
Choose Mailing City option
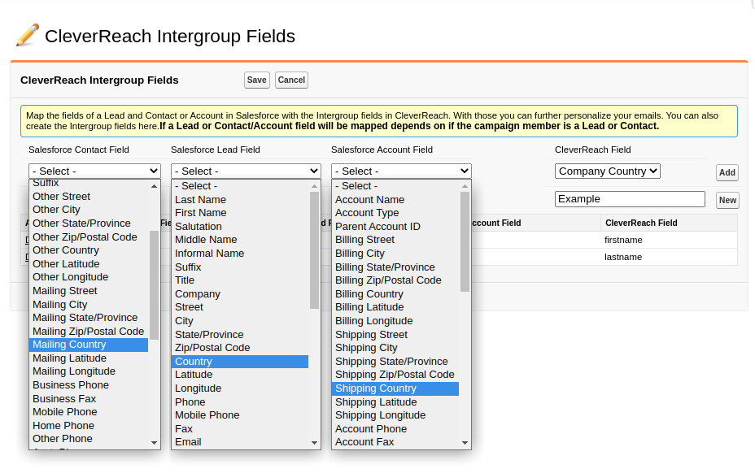89,304
